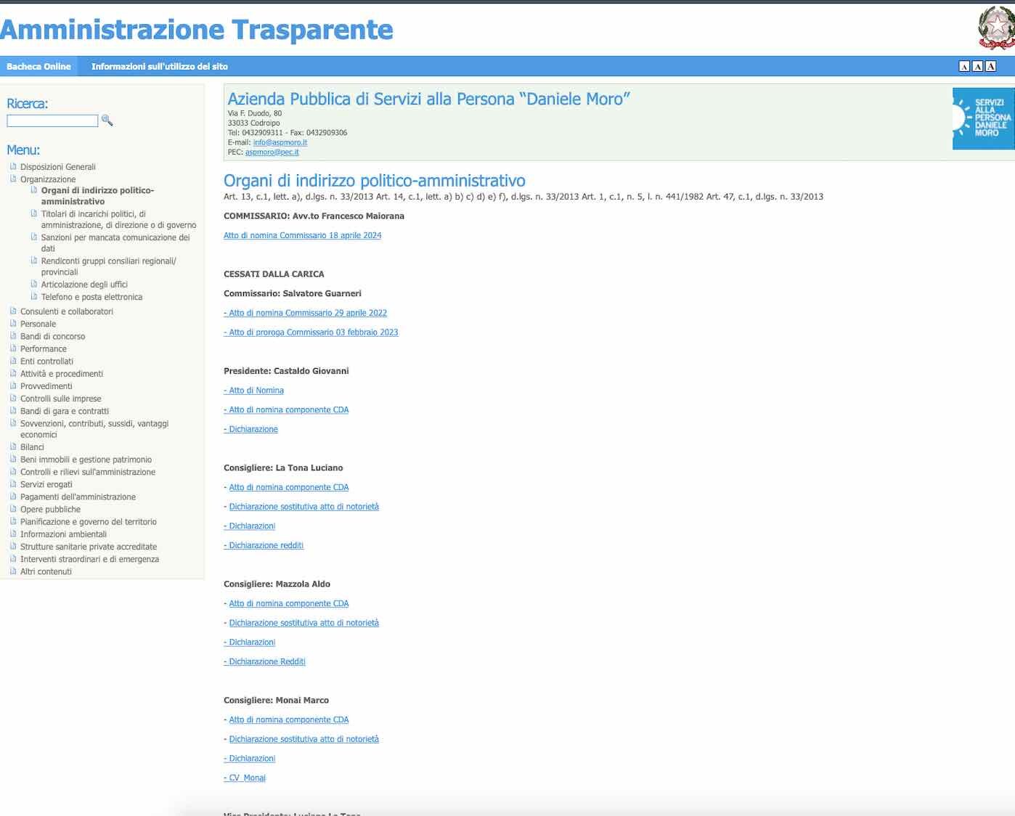Open Bandi di gara e contratti
The width and height of the screenshot is (1015, 816).
[x=65, y=411]
